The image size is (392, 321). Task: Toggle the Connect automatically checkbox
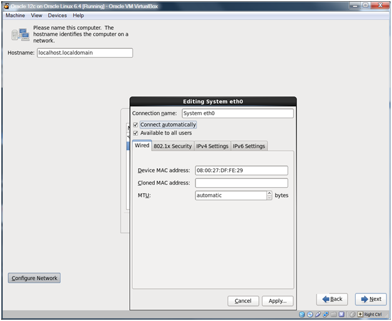pyautogui.click(x=135, y=125)
